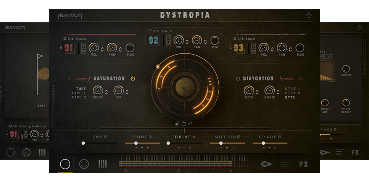This screenshot has width=369, height=182.
Task: Open CH1: Oracle source selector
Action: tap(75, 39)
